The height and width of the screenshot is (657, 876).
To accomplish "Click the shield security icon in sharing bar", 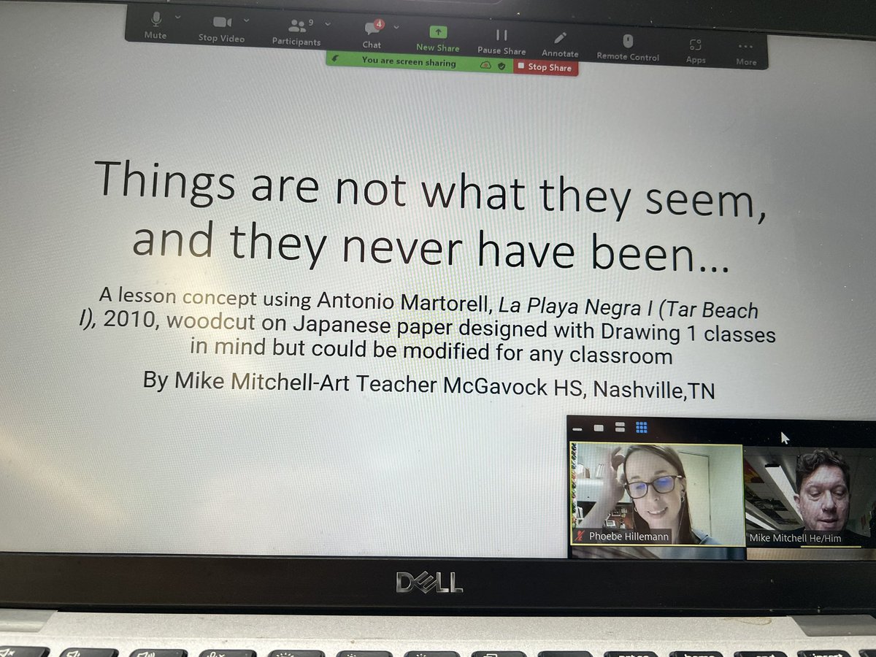I will coord(502,66).
